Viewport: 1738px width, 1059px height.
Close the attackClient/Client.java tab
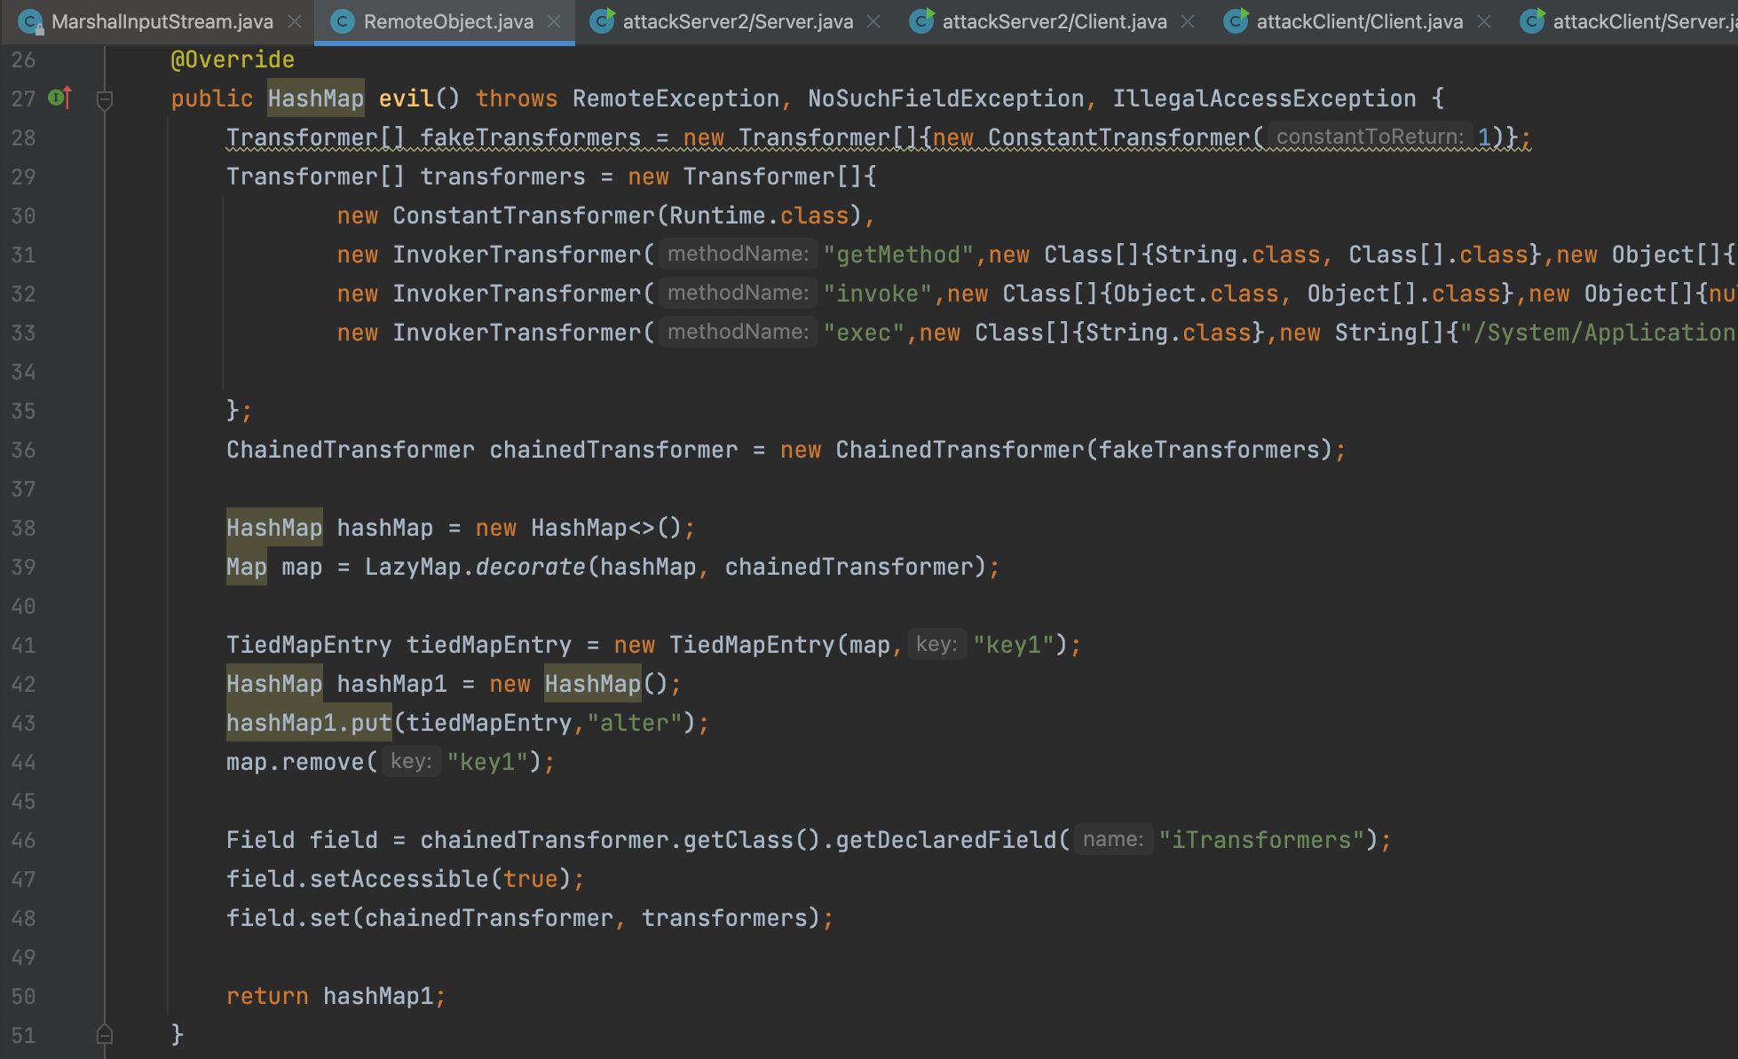point(1484,21)
